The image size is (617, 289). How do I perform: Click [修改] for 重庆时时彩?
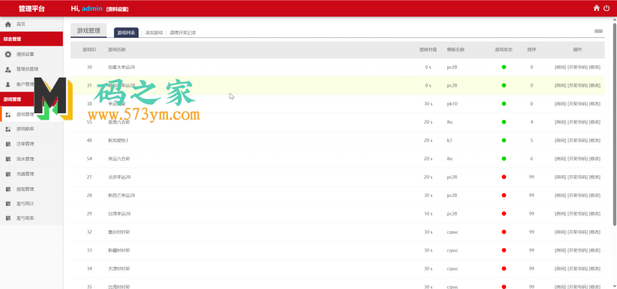(595, 232)
